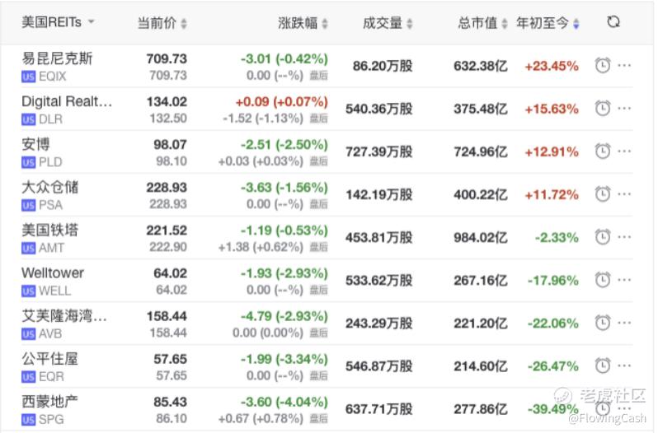Image resolution: width=658 pixels, height=433 pixels.
Task: Set price alert for AVB
Action: click(603, 323)
